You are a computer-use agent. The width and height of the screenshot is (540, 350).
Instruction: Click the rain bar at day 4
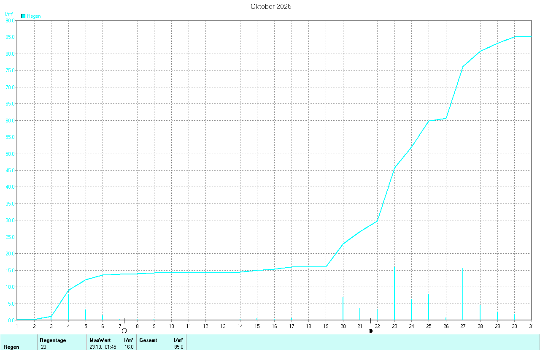click(68, 307)
